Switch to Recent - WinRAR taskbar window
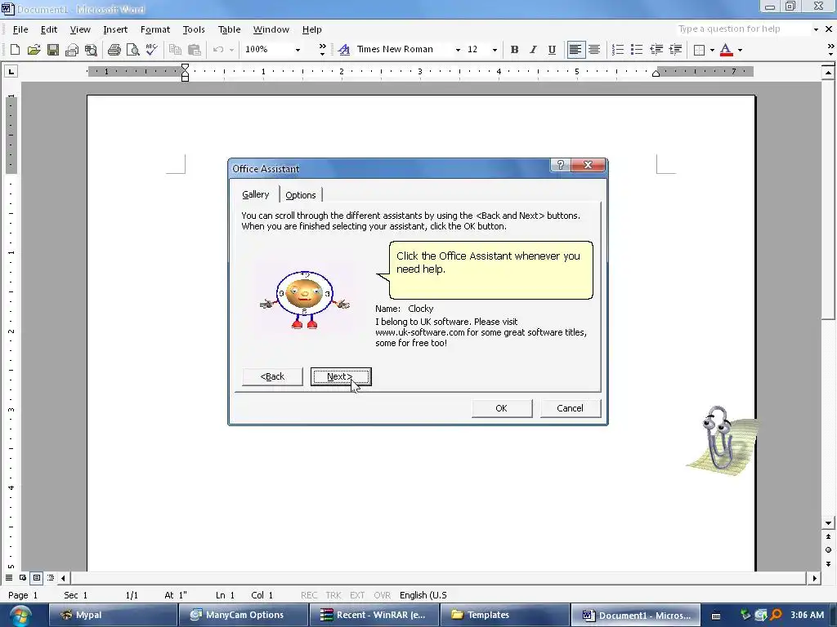The width and height of the screenshot is (837, 627). tap(374, 615)
